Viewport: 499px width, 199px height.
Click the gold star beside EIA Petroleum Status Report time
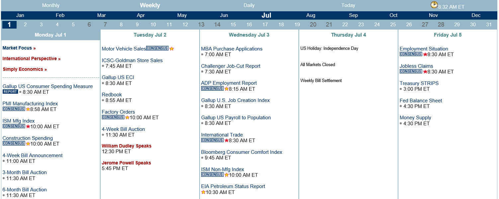click(x=203, y=192)
